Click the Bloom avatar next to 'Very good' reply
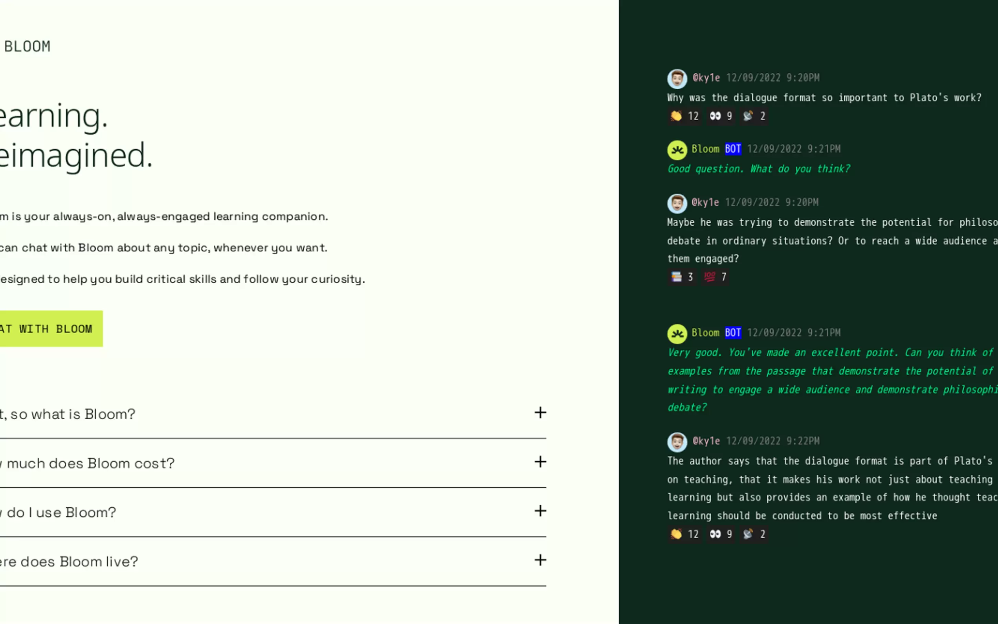 click(677, 334)
